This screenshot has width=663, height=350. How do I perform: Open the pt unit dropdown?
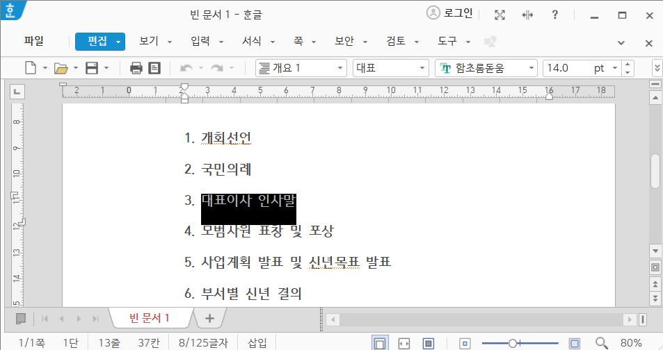[x=615, y=68]
